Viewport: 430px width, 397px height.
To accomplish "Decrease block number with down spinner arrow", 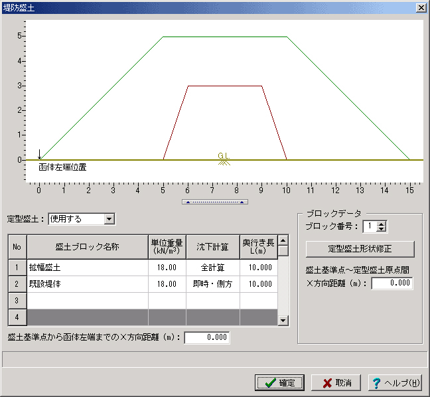I will coord(382,229).
